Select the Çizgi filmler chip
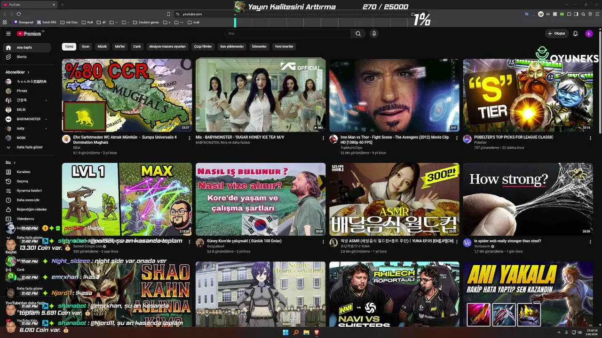 tap(203, 46)
